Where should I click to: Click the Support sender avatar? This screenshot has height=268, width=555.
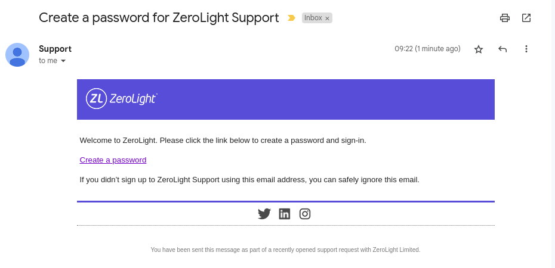tap(17, 55)
